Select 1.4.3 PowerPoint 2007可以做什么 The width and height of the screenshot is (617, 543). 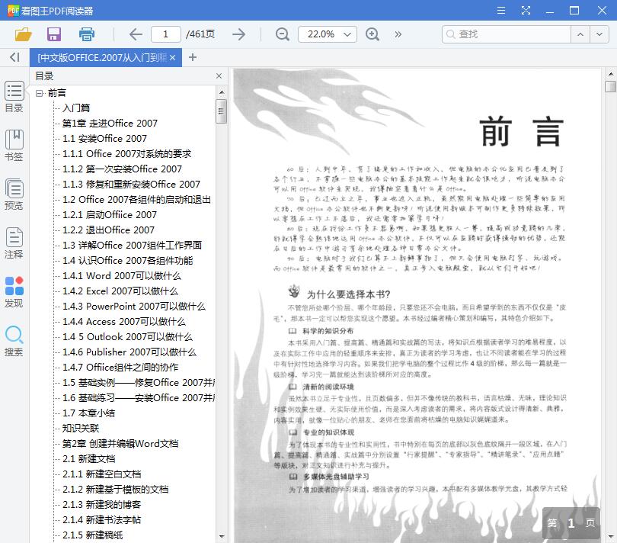tap(134, 307)
